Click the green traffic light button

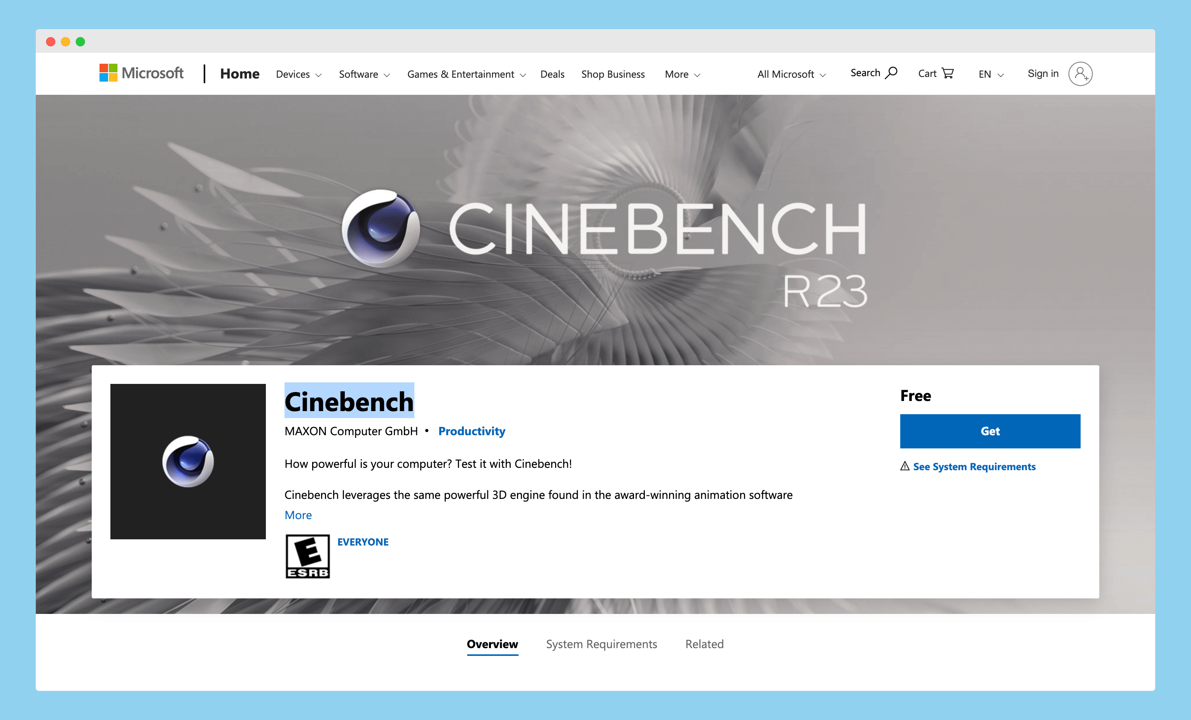[x=81, y=42]
